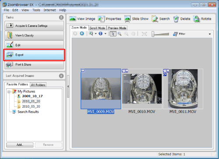
Task: Open Properties for the selected file
Action: [109, 19]
